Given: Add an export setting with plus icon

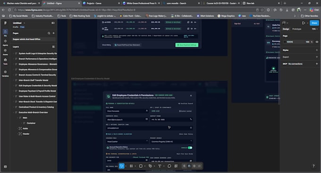Looking at the screenshot, I should pos(317,57).
